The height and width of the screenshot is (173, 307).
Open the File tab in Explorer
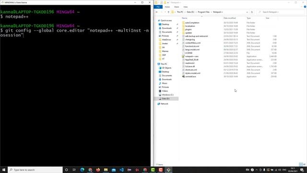point(158,7)
